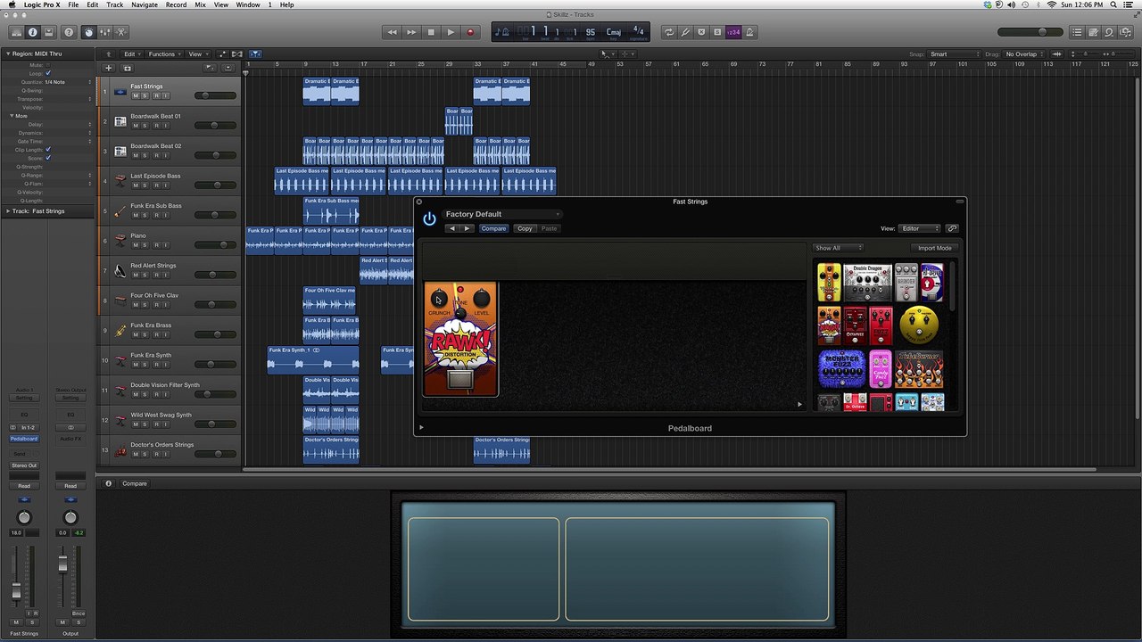Click the add track plus button
This screenshot has width=1142, height=642.
[x=109, y=68]
